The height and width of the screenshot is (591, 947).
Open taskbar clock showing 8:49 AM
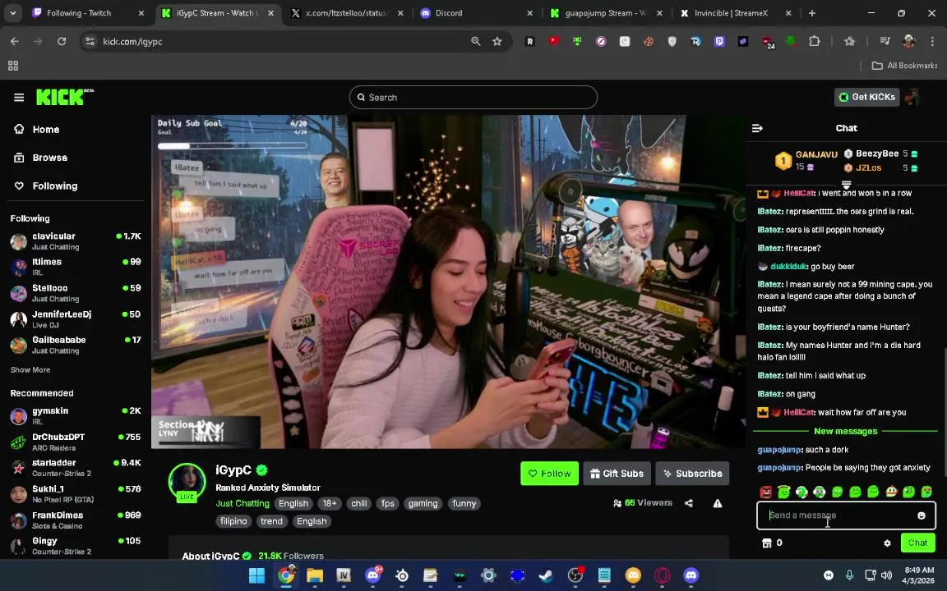[918, 575]
